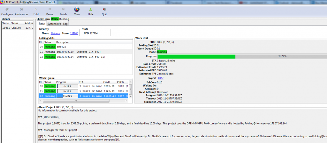Pause folding with the Pause icon
The height and width of the screenshot is (143, 327).
(x=49, y=10)
